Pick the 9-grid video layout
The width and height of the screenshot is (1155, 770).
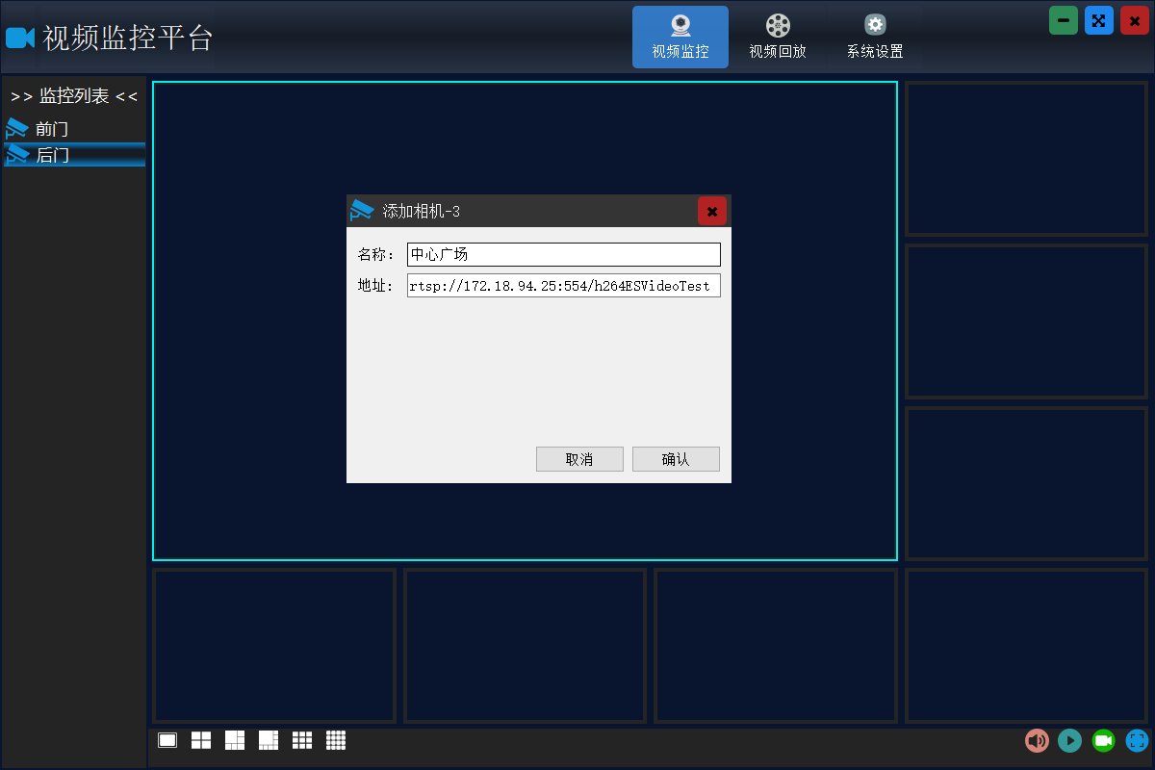pos(301,740)
